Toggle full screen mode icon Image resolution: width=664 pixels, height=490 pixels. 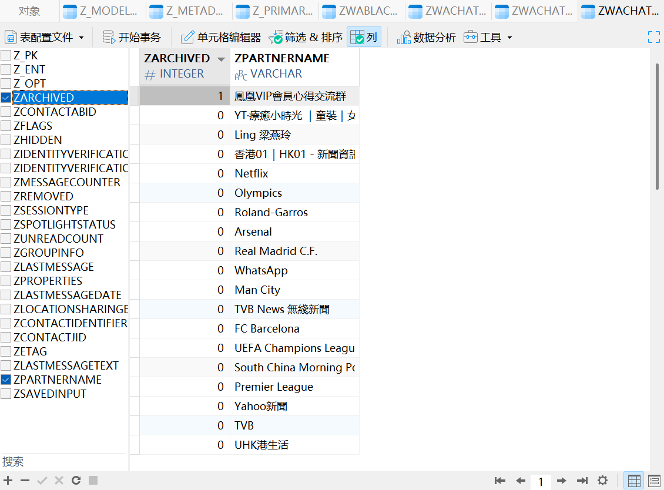(x=654, y=37)
